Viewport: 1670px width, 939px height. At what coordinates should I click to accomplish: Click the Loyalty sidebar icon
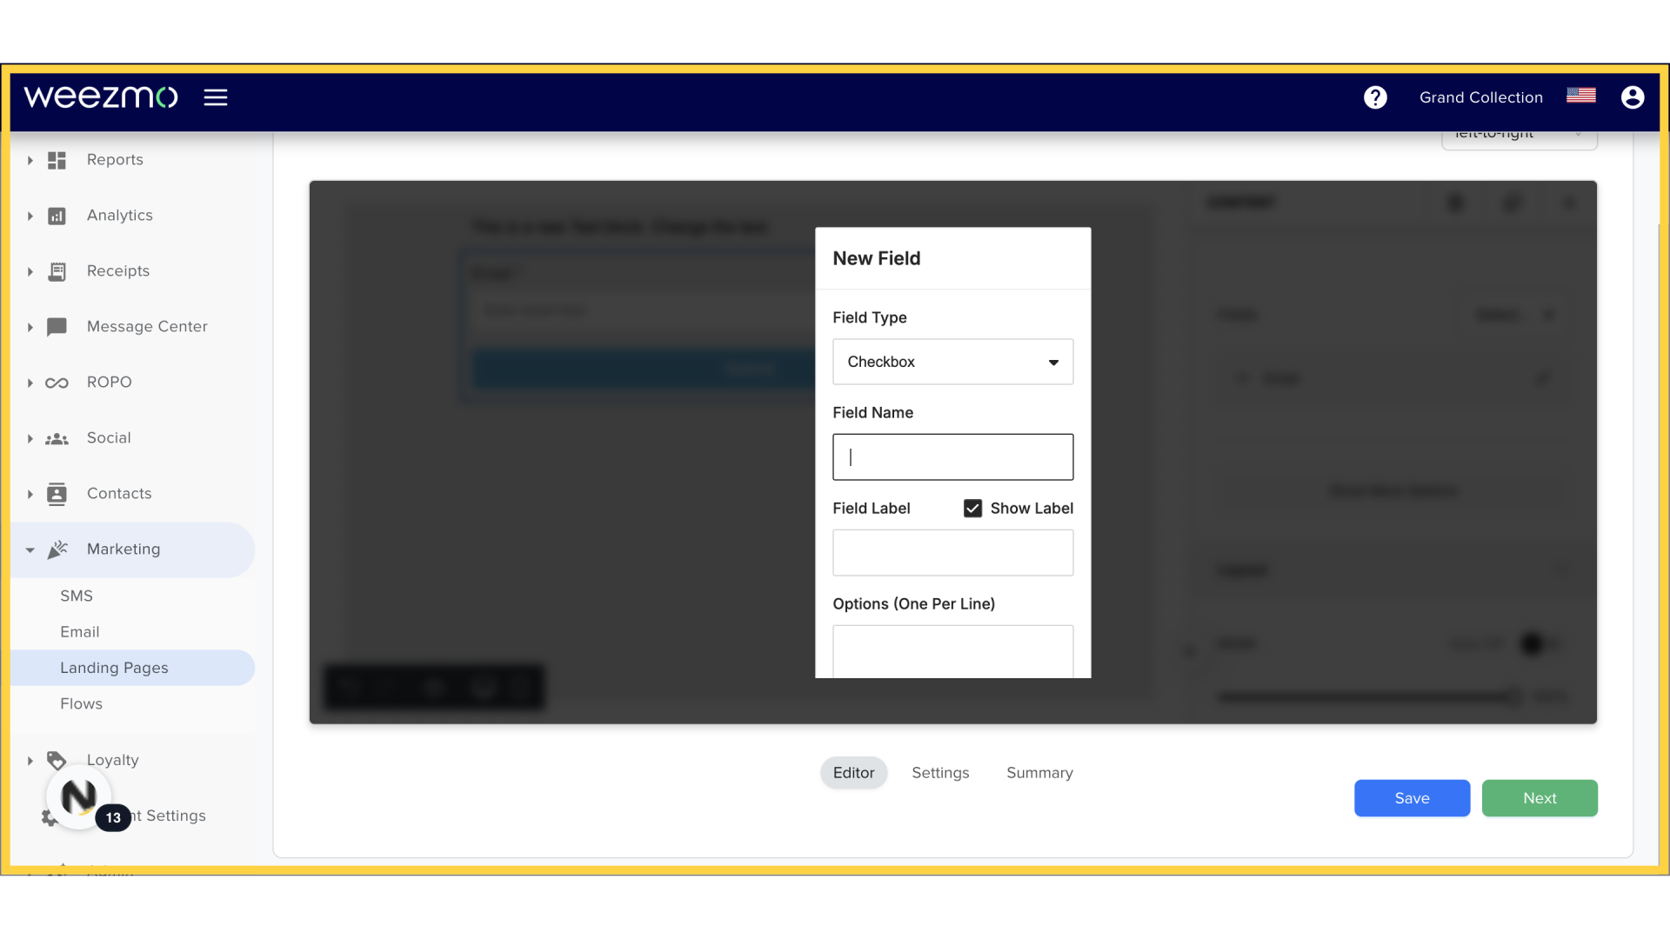[x=57, y=759]
